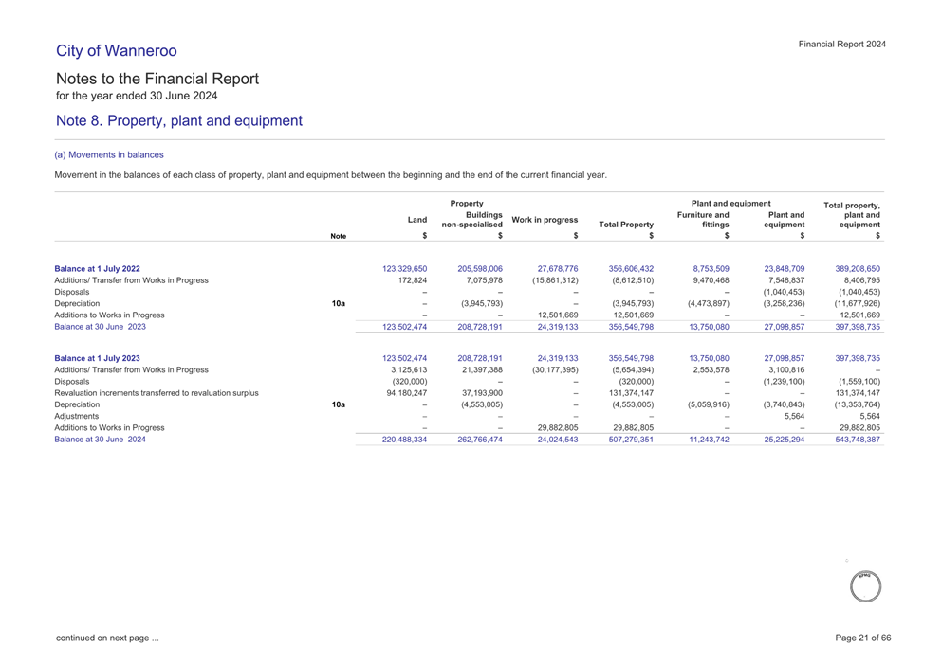Click the 'Page 21 of 66' footer
Image resolution: width=942 pixels, height=665 pixels.
(x=862, y=638)
